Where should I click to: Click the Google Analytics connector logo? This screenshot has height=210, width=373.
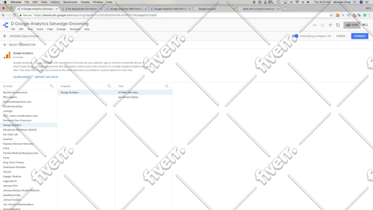click(x=7, y=55)
